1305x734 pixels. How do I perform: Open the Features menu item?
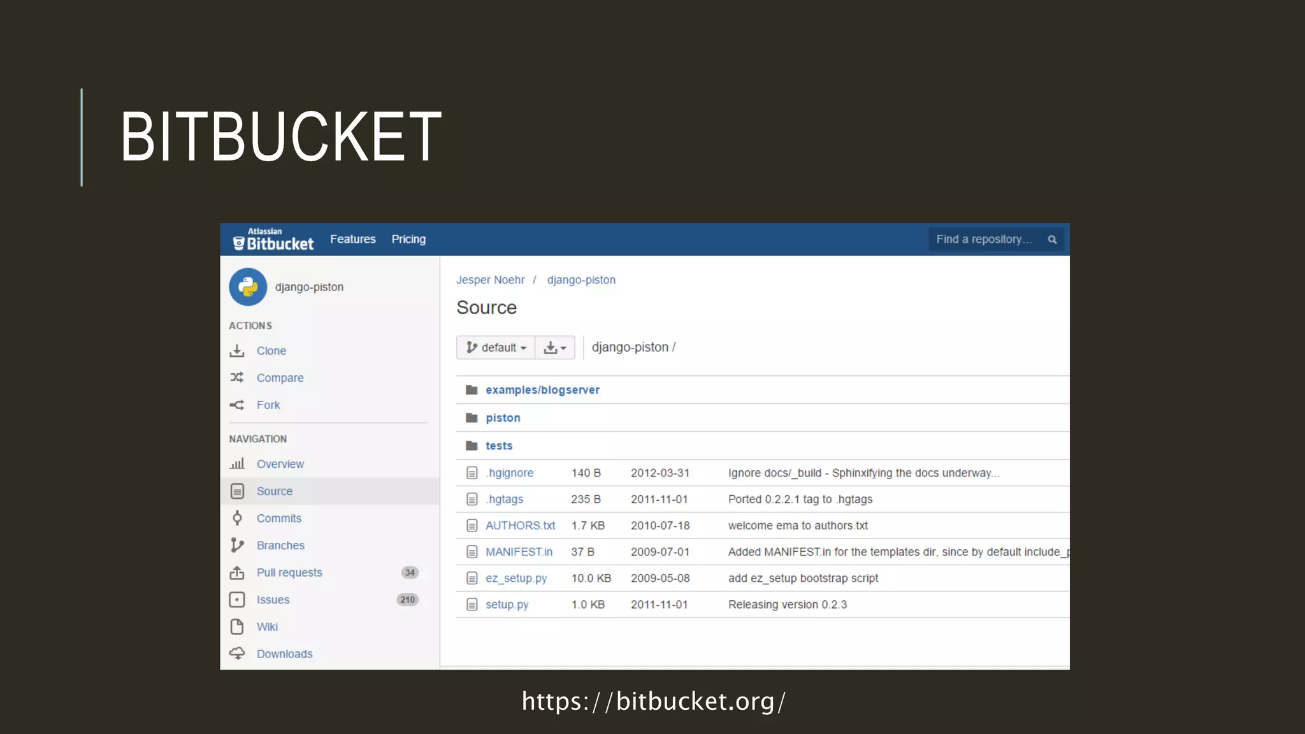pos(353,239)
